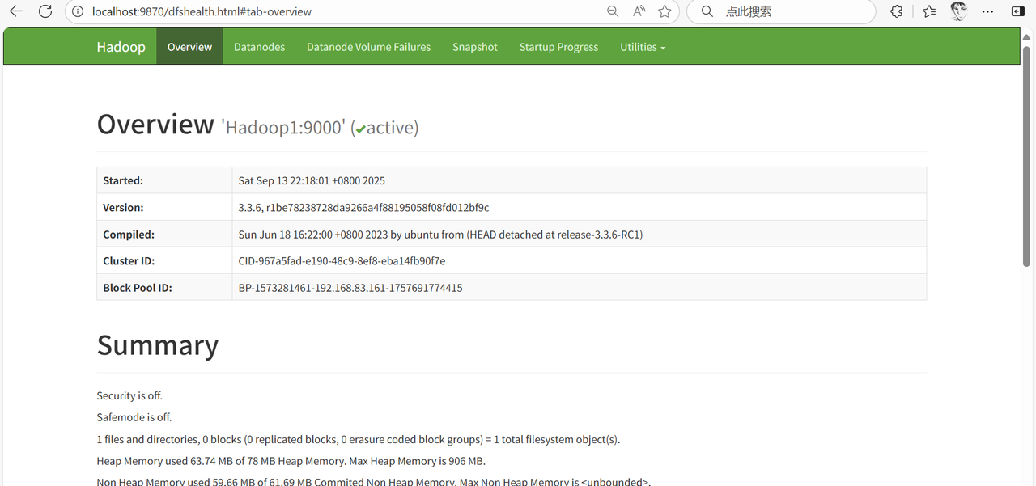
Task: Add this page to favorites star
Action: 664,11
